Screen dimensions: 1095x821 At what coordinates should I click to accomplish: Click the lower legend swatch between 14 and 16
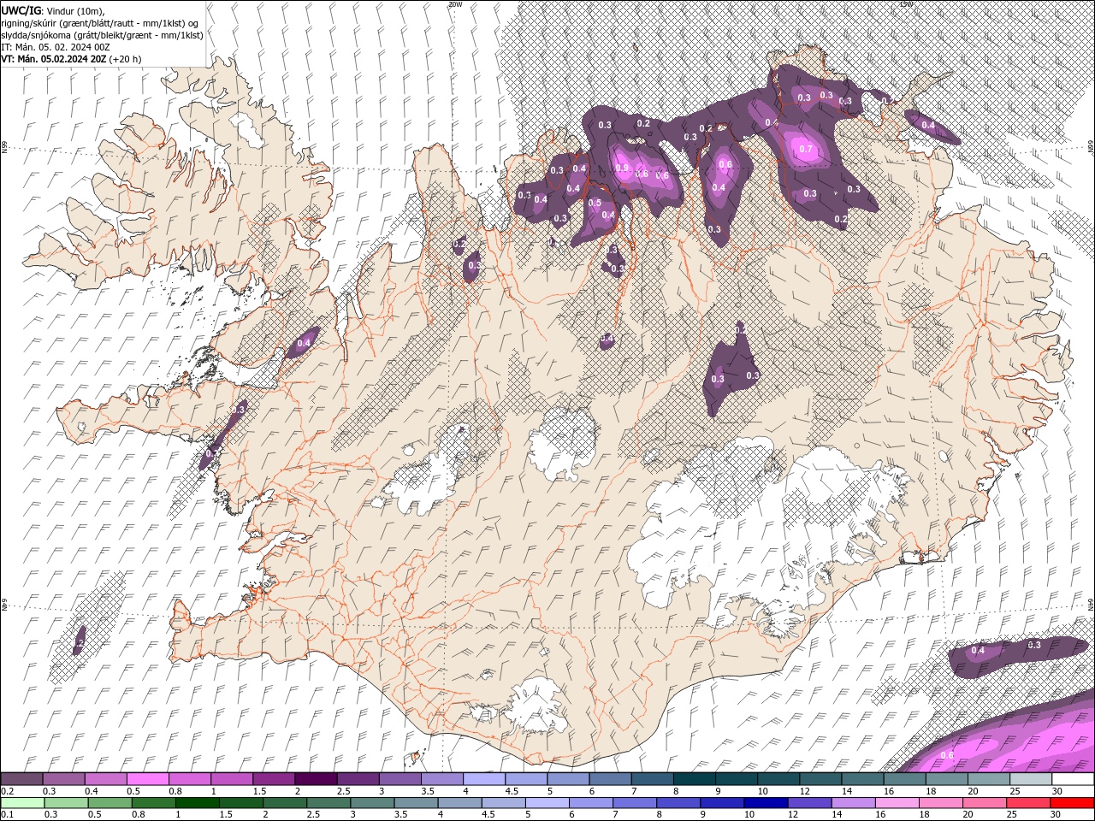853,803
